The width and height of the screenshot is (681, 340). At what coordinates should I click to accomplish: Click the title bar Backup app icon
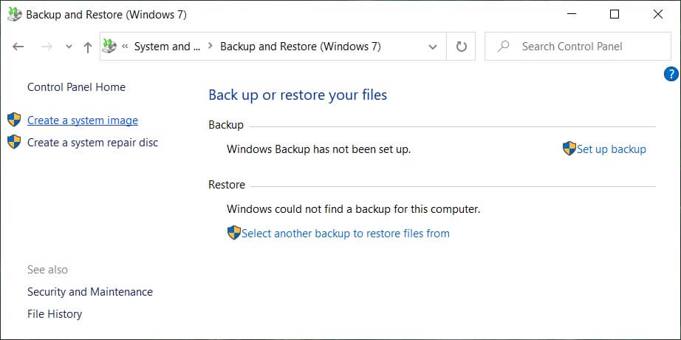point(14,14)
